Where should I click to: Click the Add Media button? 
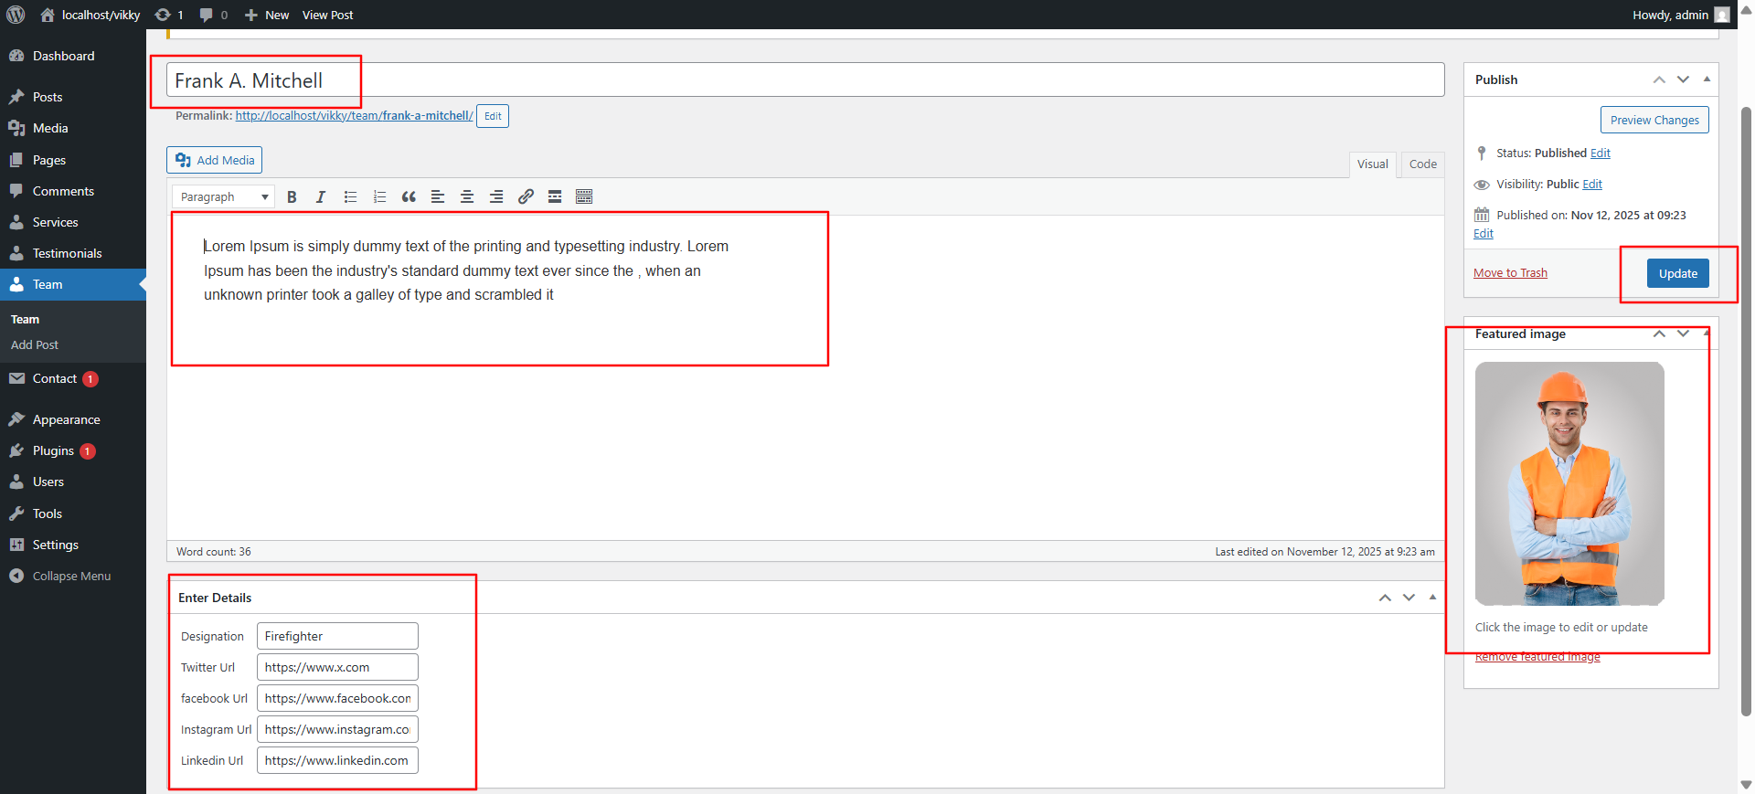click(x=215, y=160)
